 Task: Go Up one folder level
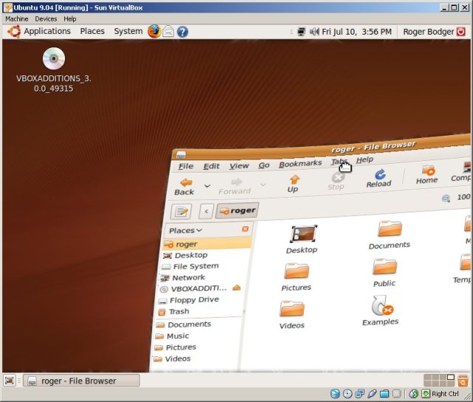[293, 184]
